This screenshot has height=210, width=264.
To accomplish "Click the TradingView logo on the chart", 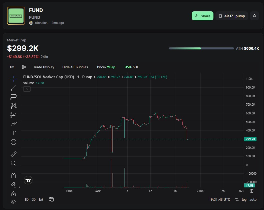I will tap(28, 180).
